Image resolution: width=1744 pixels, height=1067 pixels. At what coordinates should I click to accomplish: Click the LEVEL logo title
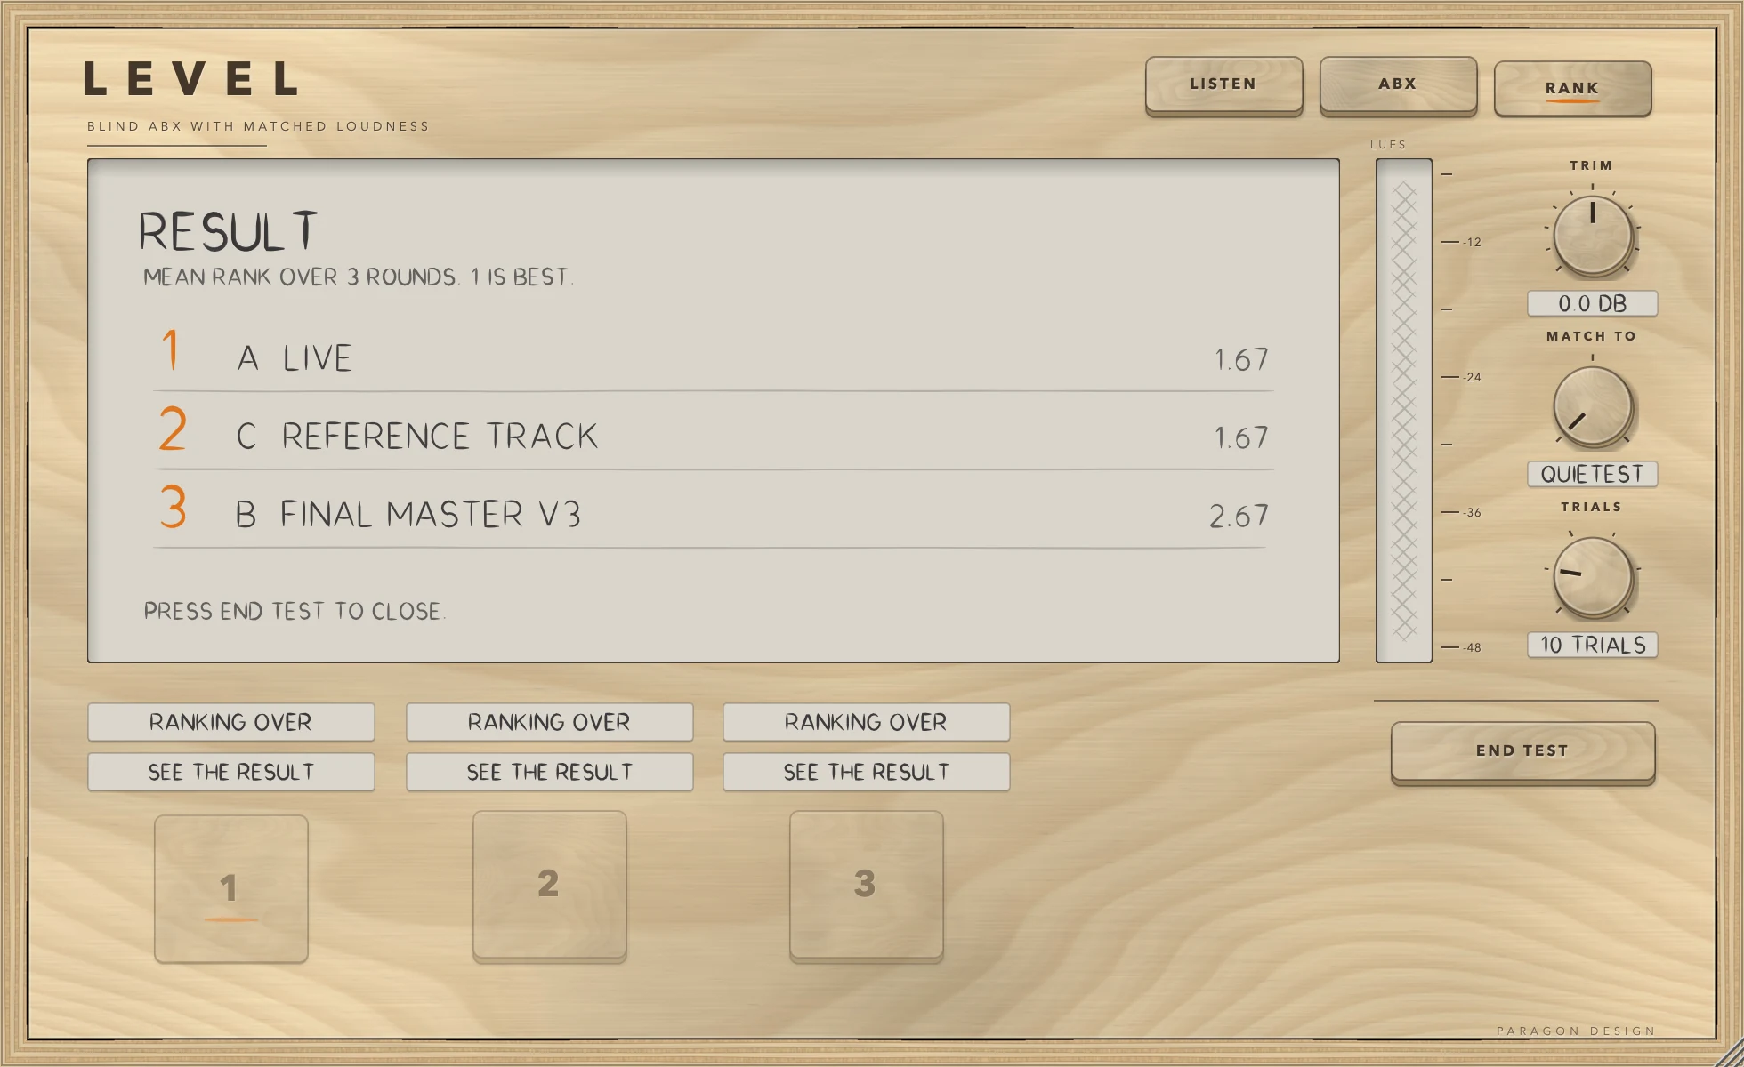click(190, 79)
